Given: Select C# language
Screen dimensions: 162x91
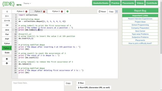Looking at the screenshot, I should click(7, 25).
